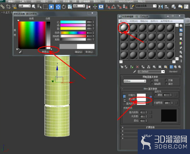Click the Assign Material to Selection icon
190x154 pixels.
click(x=132, y=67)
